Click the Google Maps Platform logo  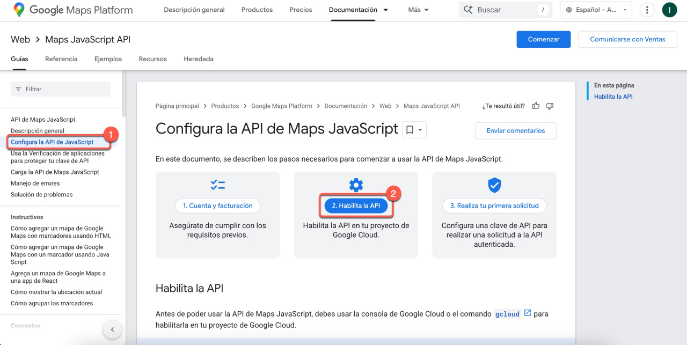click(73, 10)
